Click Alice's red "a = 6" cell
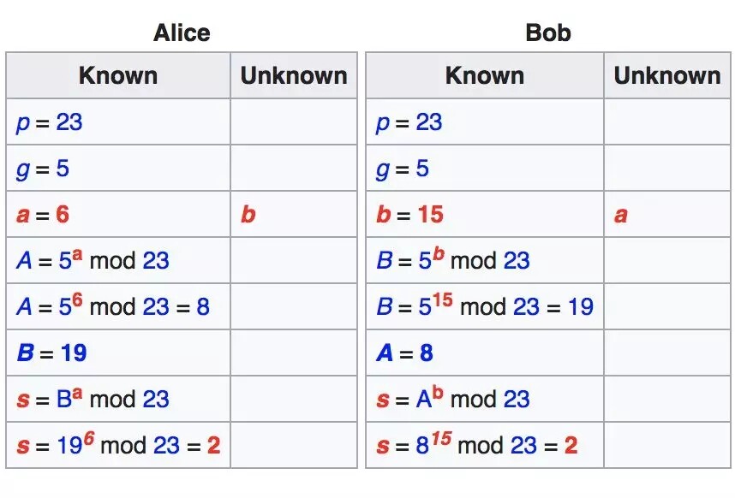The width and height of the screenshot is (735, 498). [43, 214]
